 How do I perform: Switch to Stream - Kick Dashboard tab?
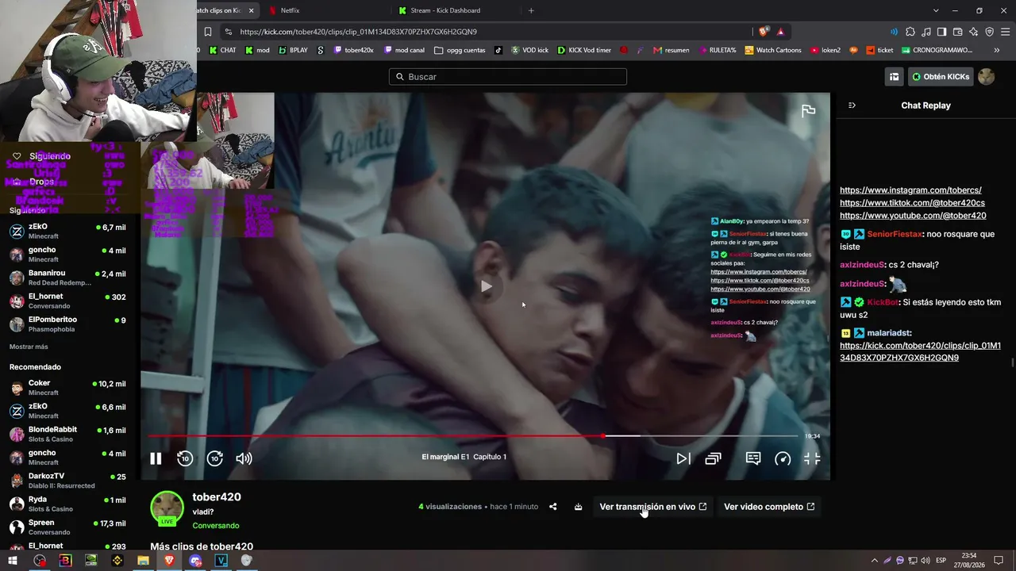pos(455,10)
